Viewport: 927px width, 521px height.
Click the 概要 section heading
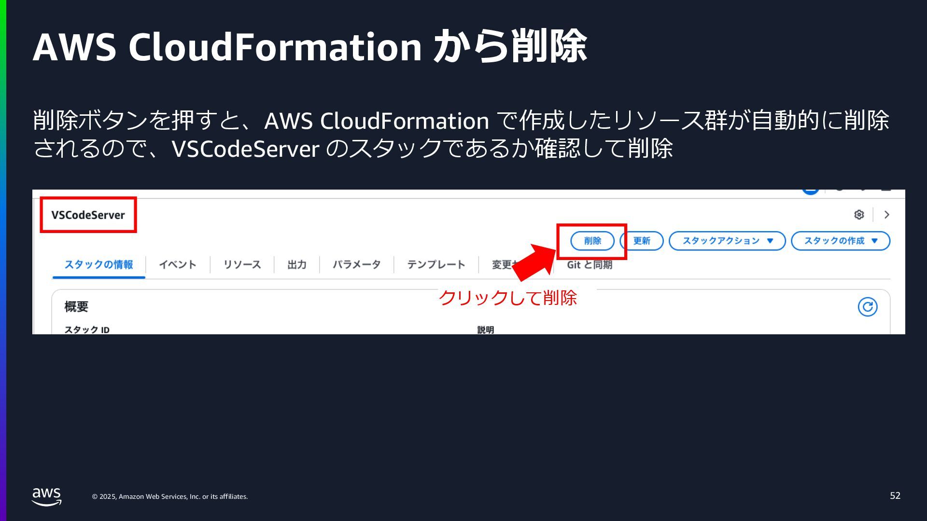[76, 306]
